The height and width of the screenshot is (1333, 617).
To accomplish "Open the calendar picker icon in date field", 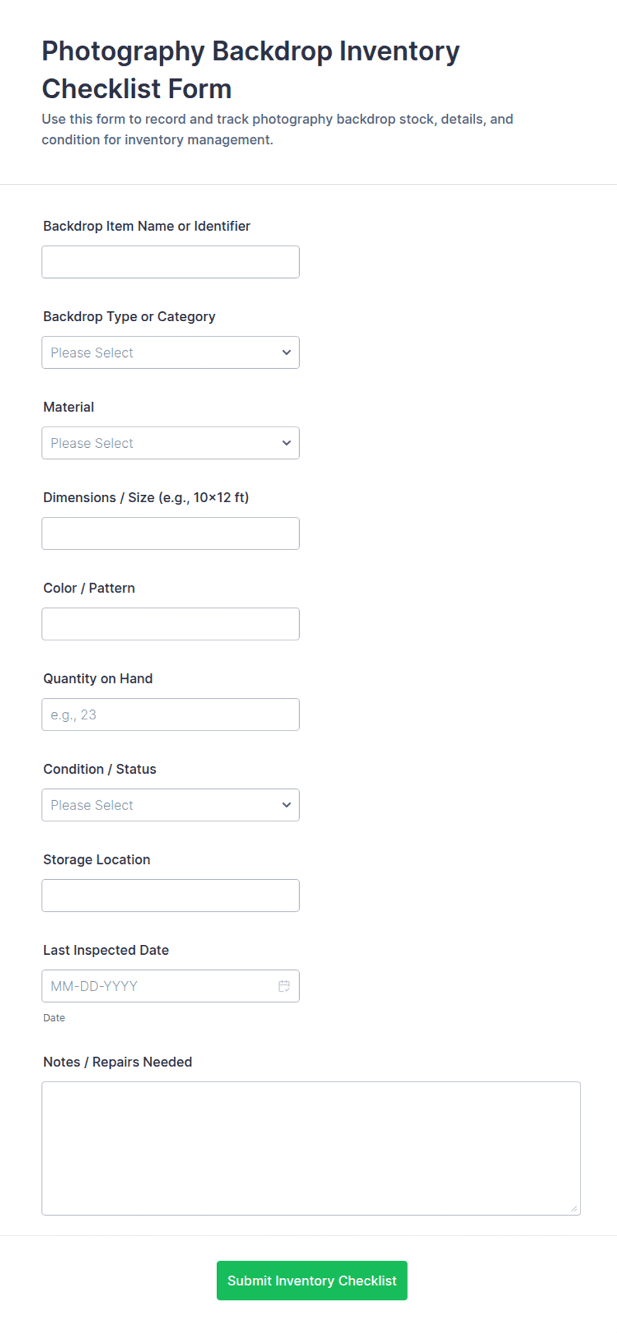I will point(284,986).
